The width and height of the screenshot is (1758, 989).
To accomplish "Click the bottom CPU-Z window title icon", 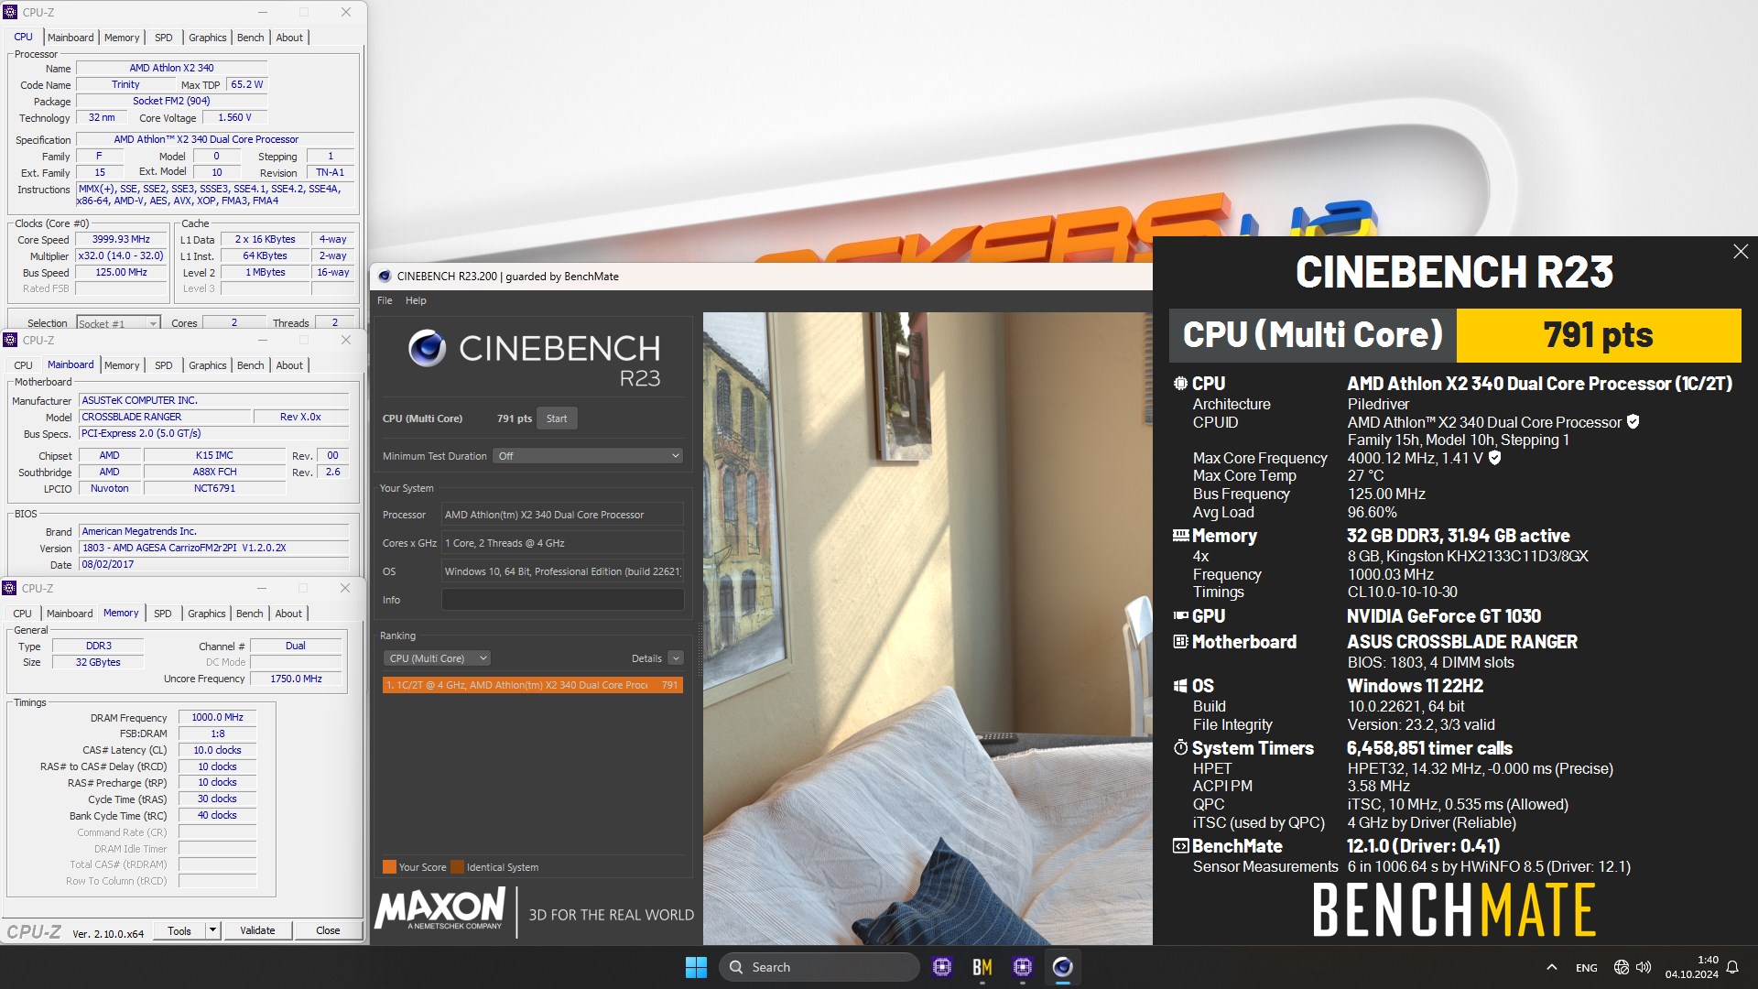I will (x=10, y=588).
